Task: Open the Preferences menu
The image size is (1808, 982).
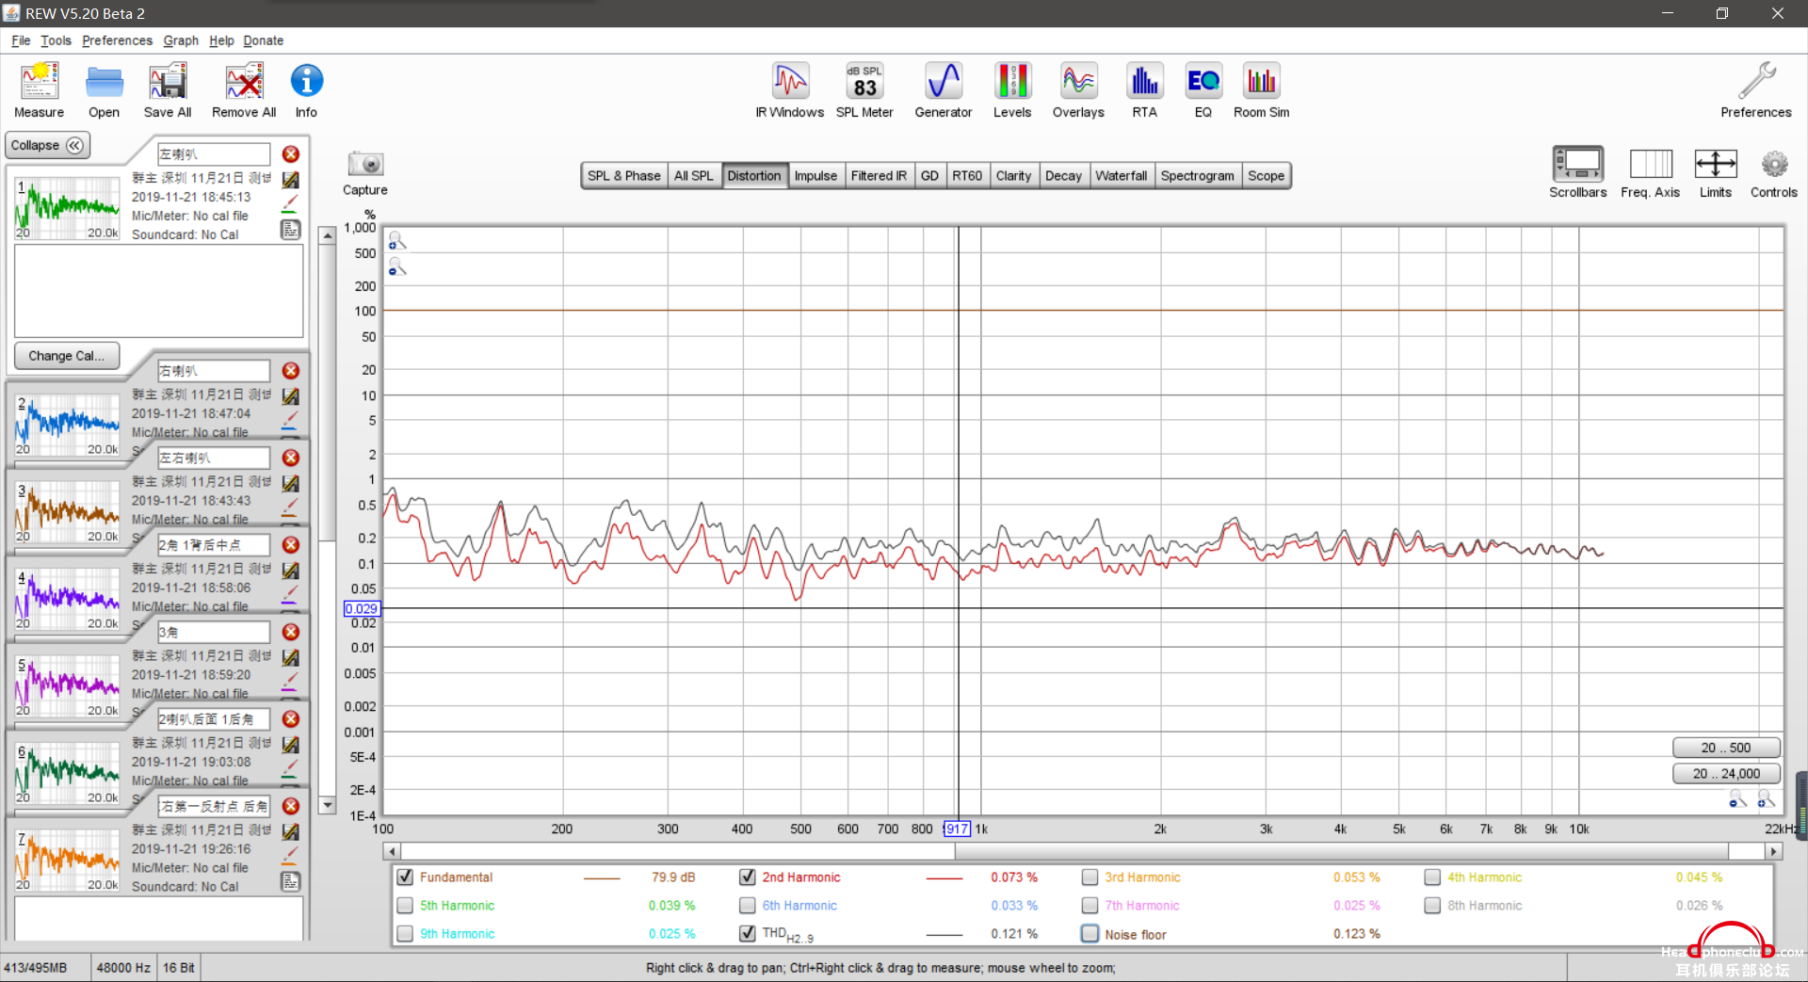Action: pyautogui.click(x=117, y=40)
